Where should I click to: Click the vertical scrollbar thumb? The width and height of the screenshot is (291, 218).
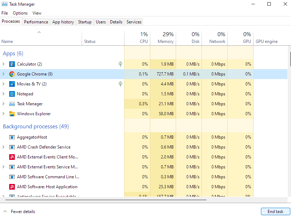[290, 59]
